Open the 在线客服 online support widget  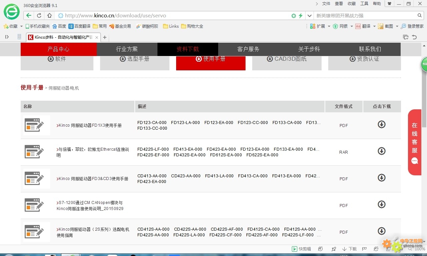pos(415,142)
